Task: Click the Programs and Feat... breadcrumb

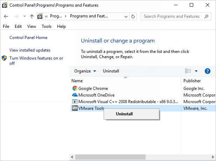Action: click(x=89, y=16)
